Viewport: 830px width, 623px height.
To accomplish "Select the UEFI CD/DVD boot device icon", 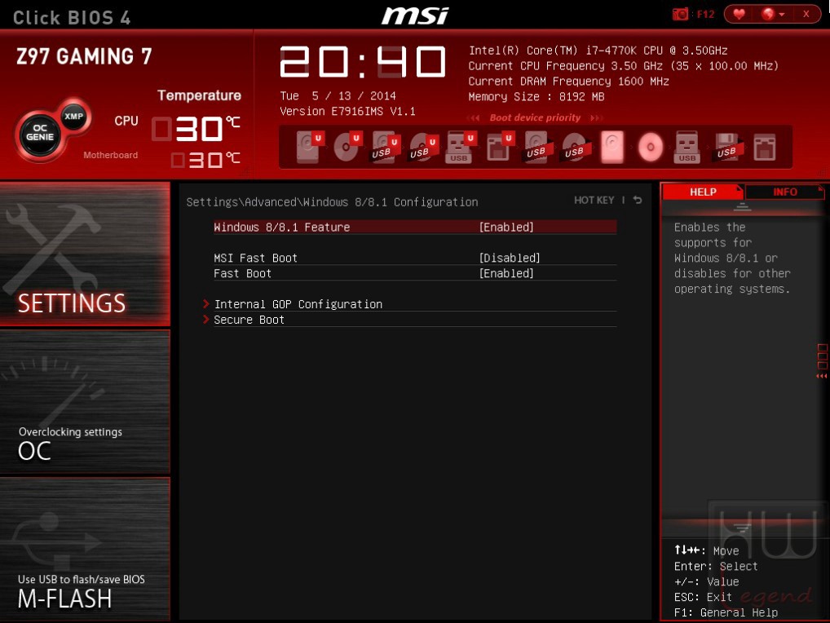I will tap(347, 146).
